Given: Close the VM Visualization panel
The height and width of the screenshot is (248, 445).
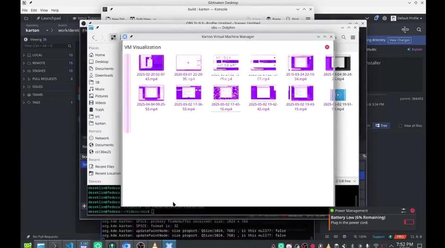Looking at the screenshot, I should click(327, 47).
